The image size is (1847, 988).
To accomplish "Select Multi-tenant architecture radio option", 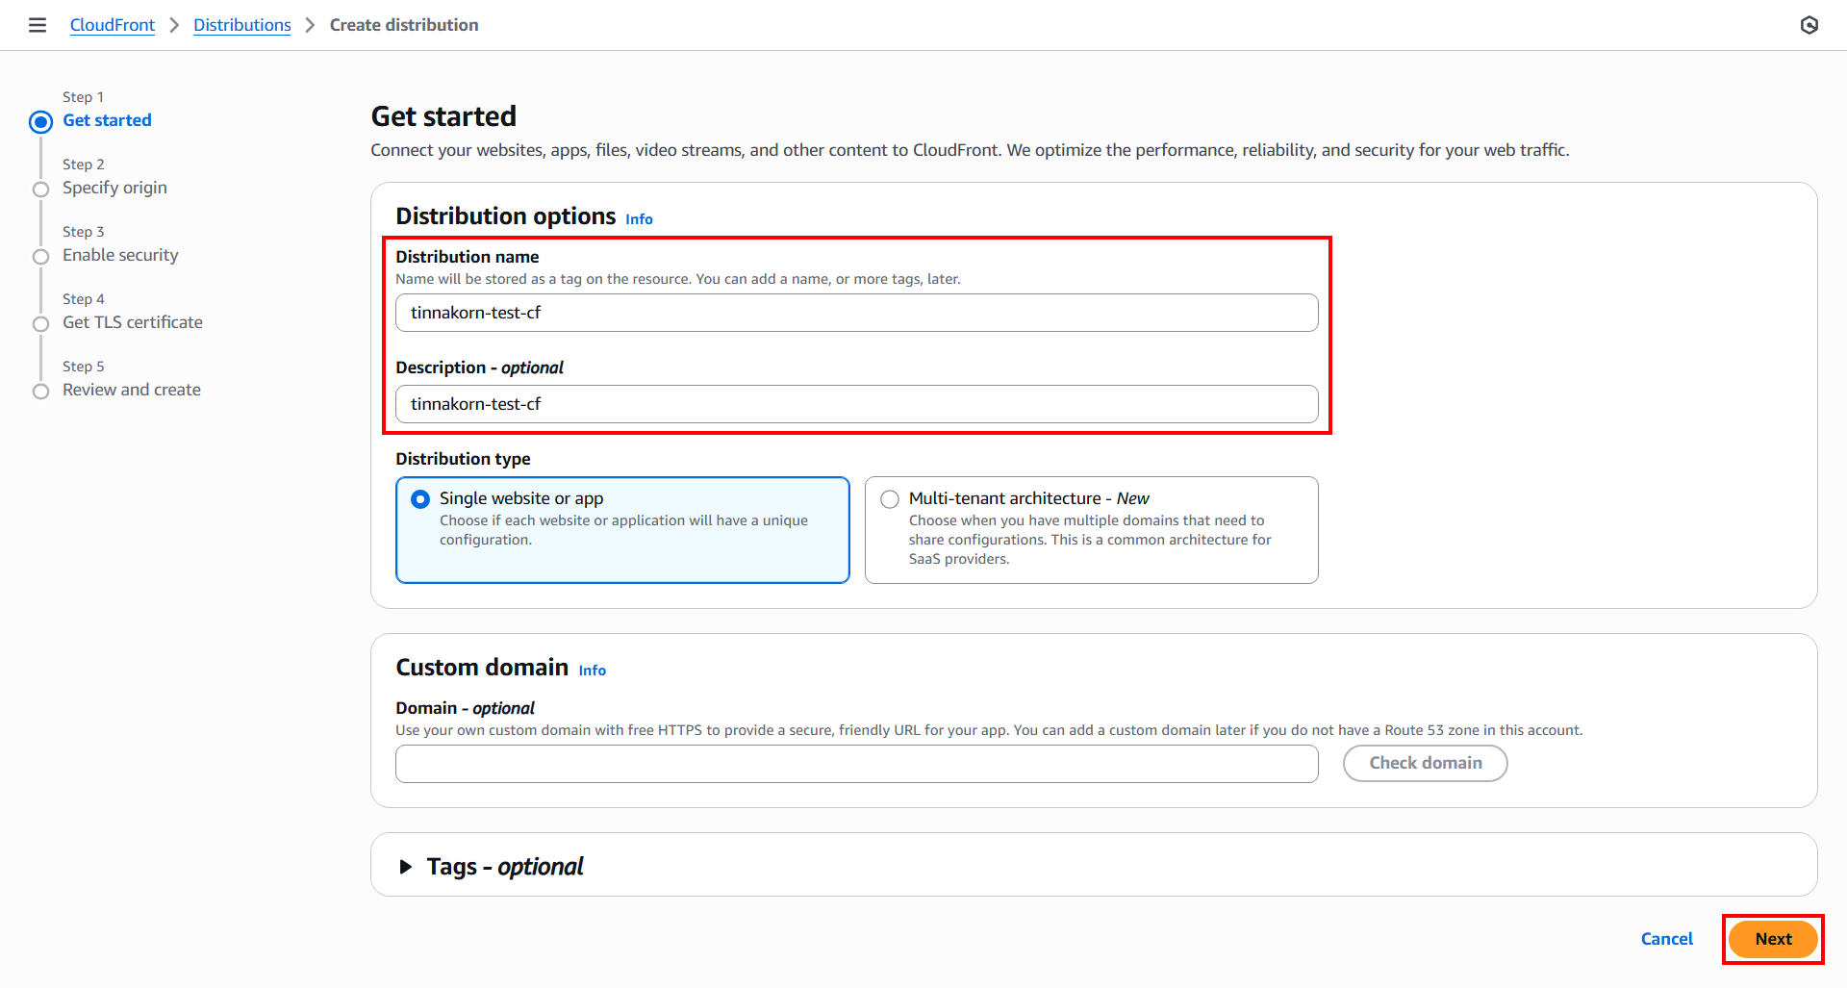I will pyautogui.click(x=890, y=499).
